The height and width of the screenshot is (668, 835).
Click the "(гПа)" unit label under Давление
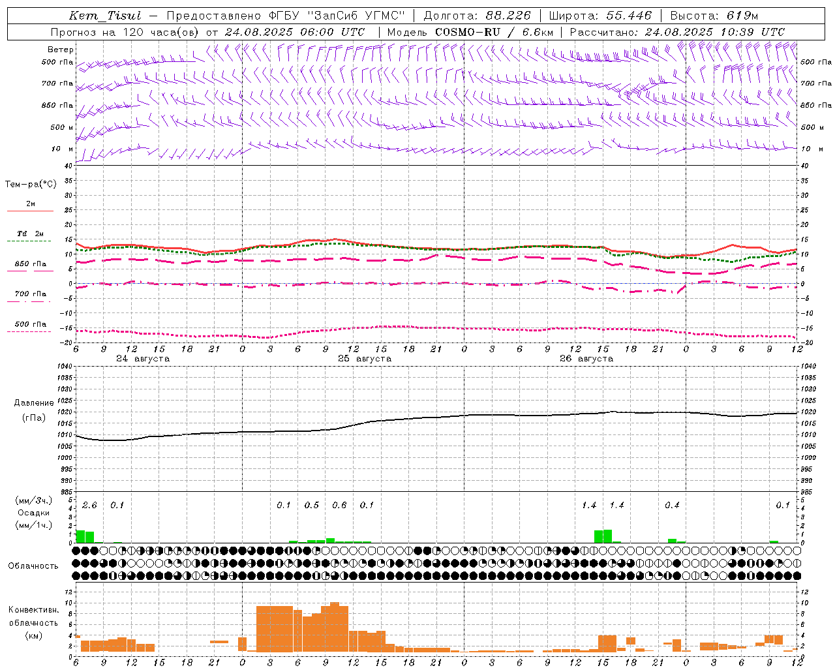point(34,418)
